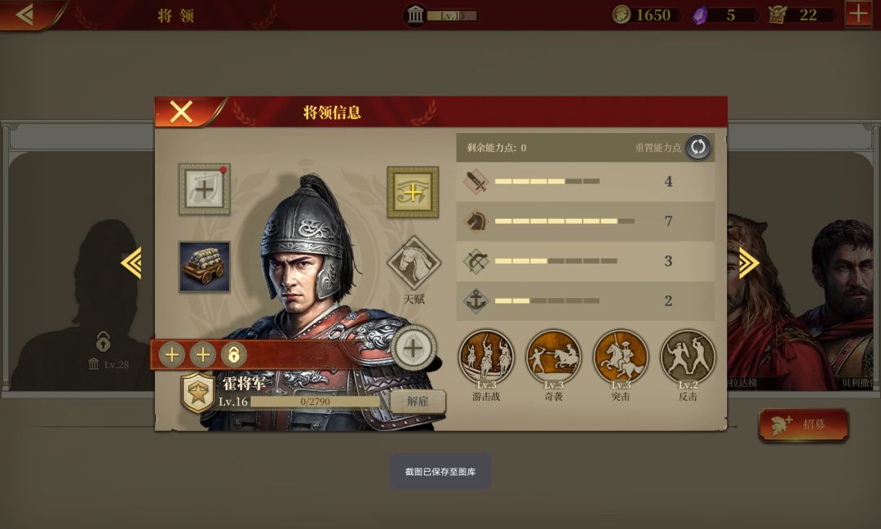Tap the 突击 cavalry skill icon
The height and width of the screenshot is (529, 881).
(x=621, y=357)
